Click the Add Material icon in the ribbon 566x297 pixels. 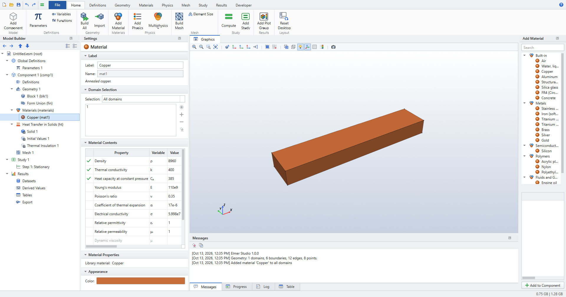point(118,16)
